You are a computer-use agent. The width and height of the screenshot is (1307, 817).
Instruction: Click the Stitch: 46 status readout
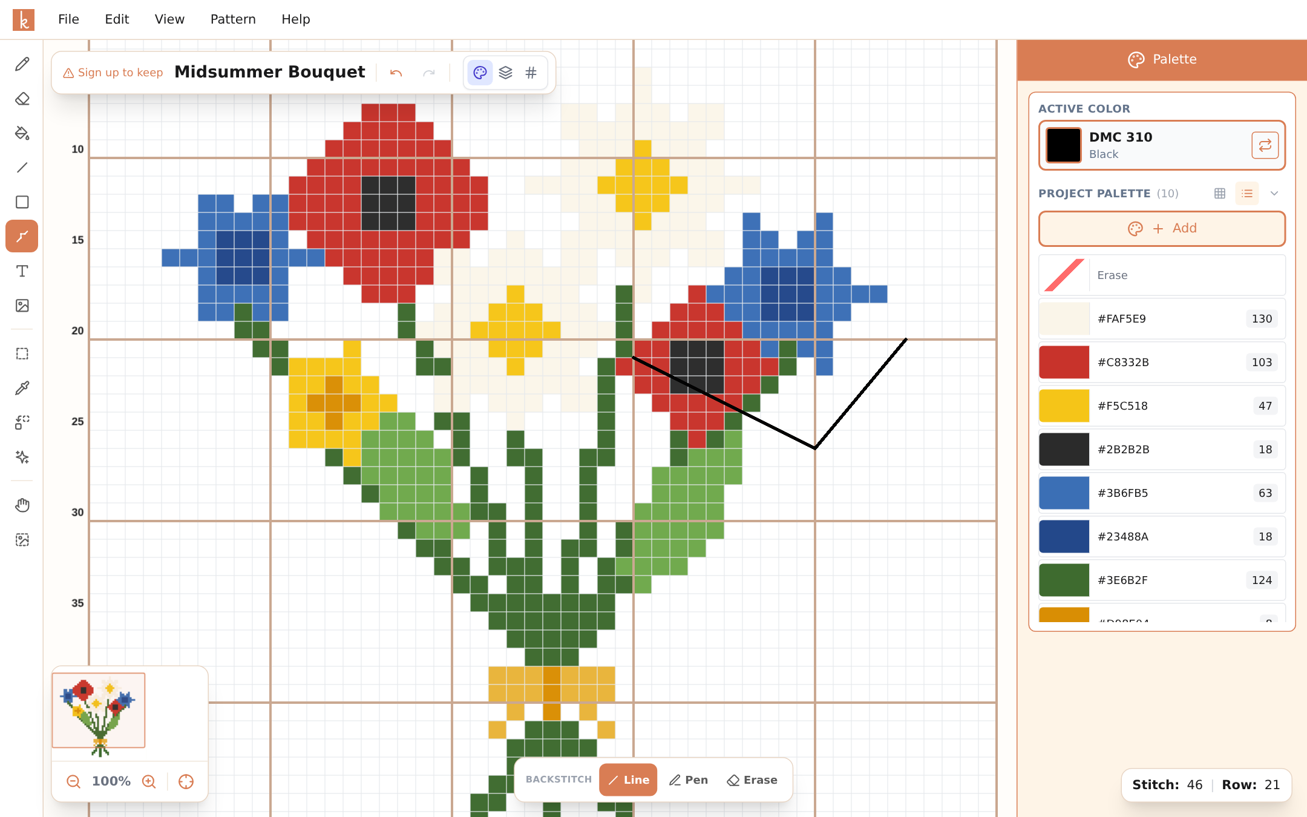click(x=1167, y=785)
